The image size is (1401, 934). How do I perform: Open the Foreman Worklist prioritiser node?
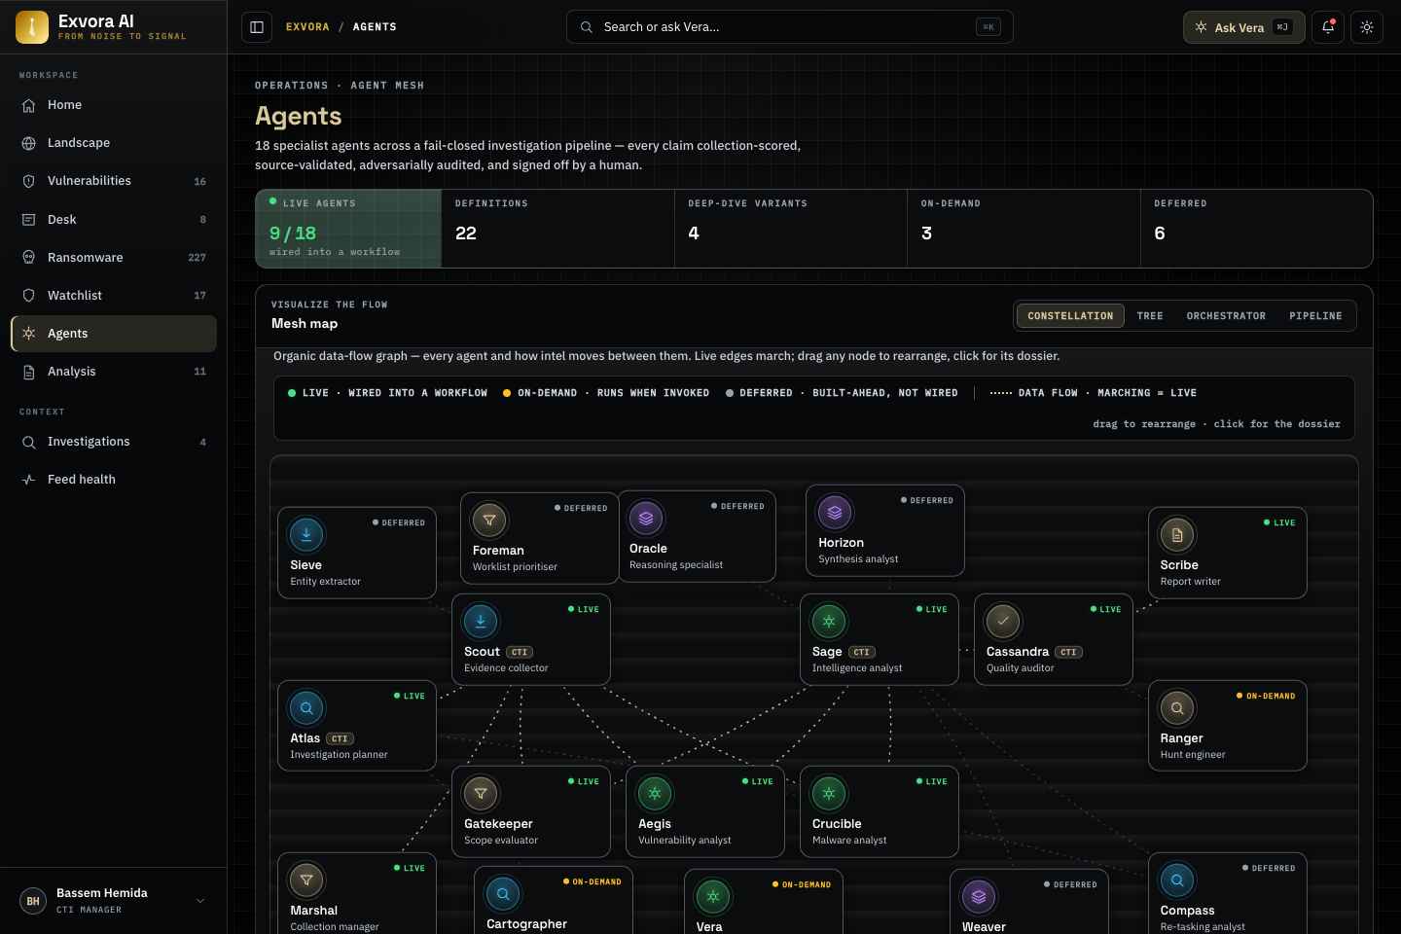click(540, 538)
